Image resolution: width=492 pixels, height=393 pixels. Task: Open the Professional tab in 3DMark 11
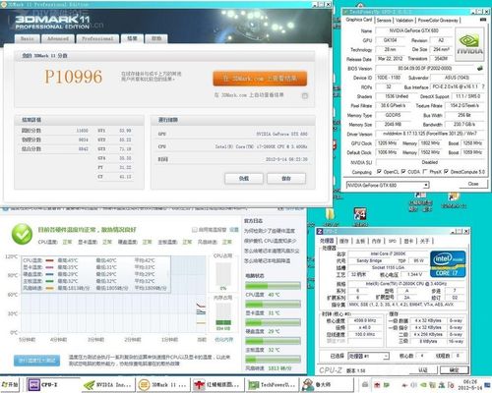click(97, 38)
